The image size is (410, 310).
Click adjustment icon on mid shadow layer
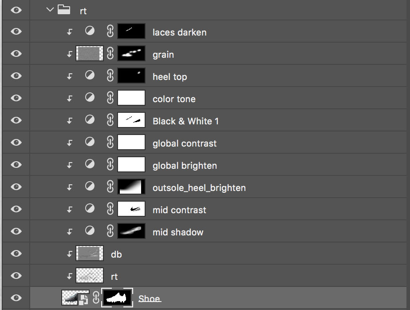90,231
